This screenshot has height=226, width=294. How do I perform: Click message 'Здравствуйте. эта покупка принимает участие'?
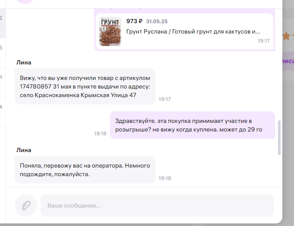(193, 125)
